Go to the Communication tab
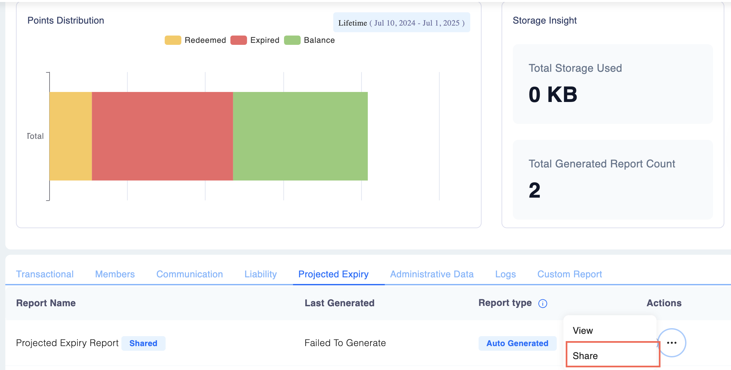The width and height of the screenshot is (731, 370). click(190, 274)
